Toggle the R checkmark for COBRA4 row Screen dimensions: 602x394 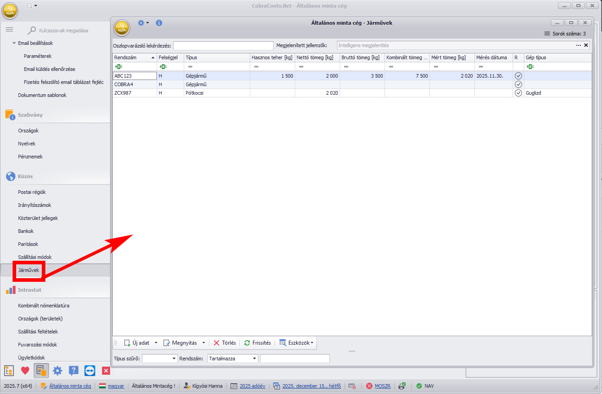point(518,84)
